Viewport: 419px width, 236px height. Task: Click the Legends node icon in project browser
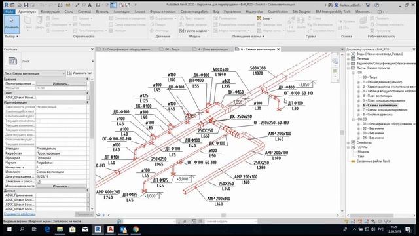click(x=353, y=58)
